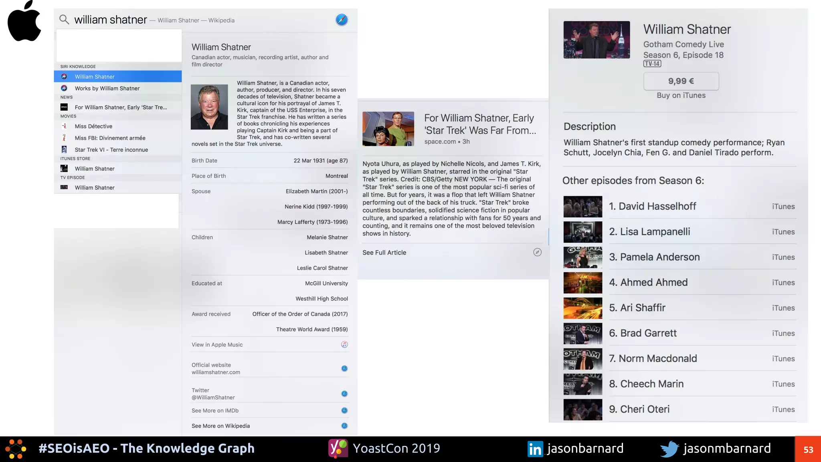821x462 pixels.
Task: Click the TV-14 rating badge
Action: click(x=652, y=64)
